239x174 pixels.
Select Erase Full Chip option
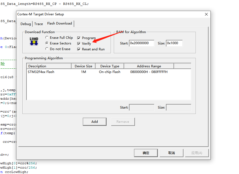(x=47, y=37)
